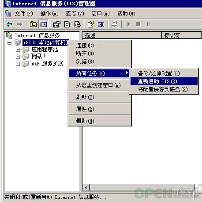Click the Forward arrow toolbar icon
This screenshot has height=202, width=202.
click(x=19, y=24)
